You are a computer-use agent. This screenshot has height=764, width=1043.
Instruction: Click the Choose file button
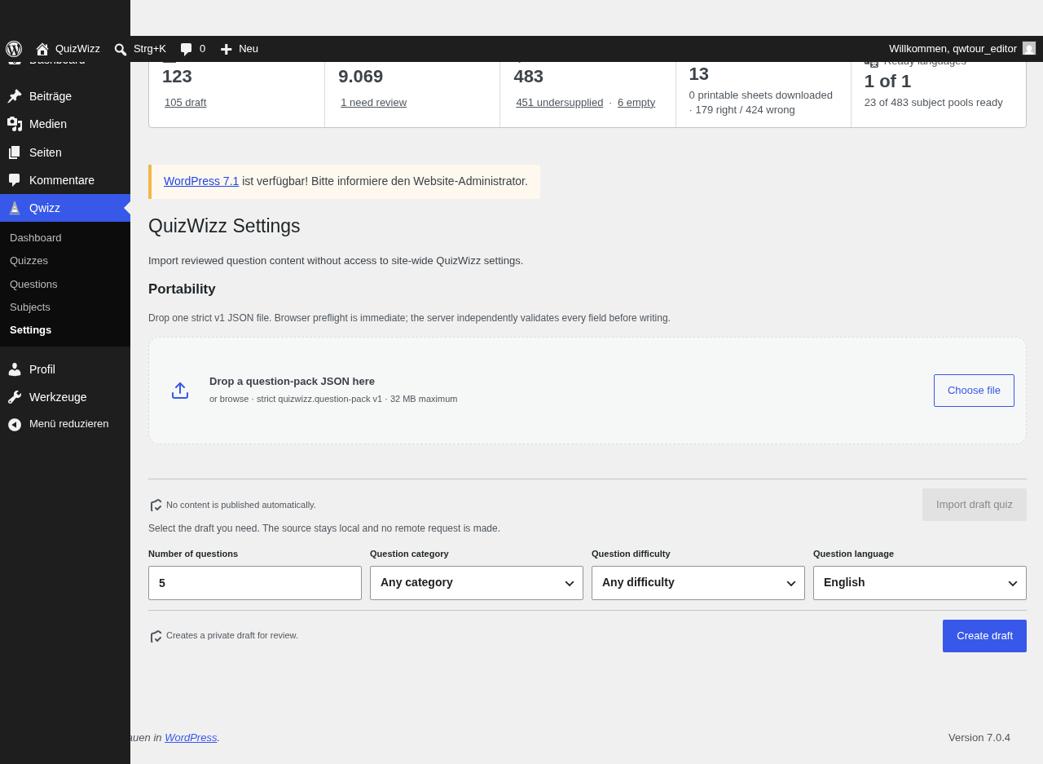(974, 391)
